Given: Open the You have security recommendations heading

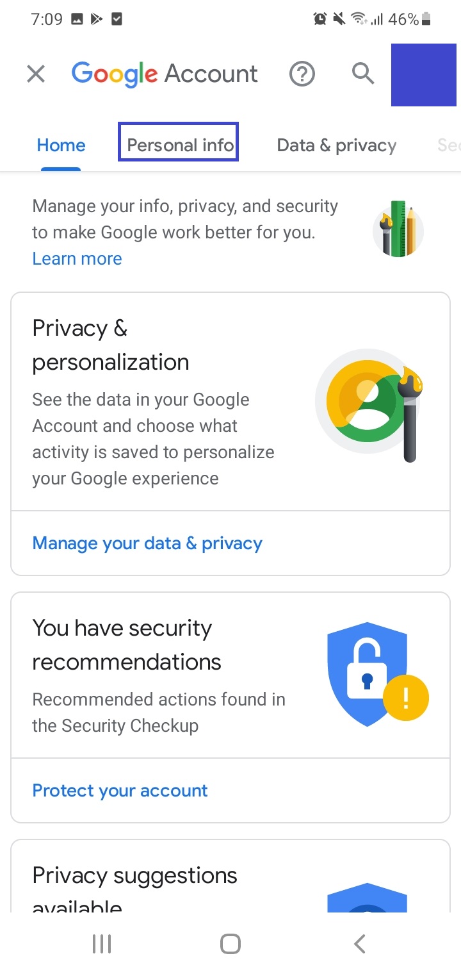Looking at the screenshot, I should (127, 645).
